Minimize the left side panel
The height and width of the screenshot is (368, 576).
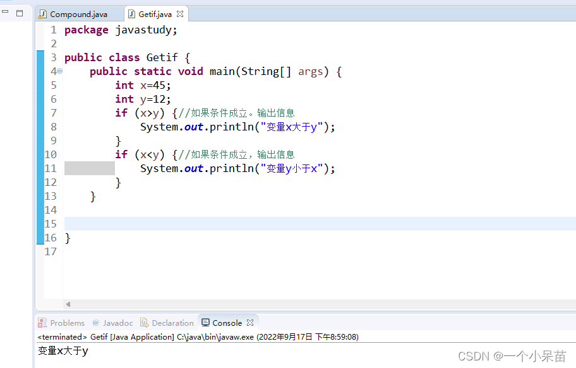[5, 12]
